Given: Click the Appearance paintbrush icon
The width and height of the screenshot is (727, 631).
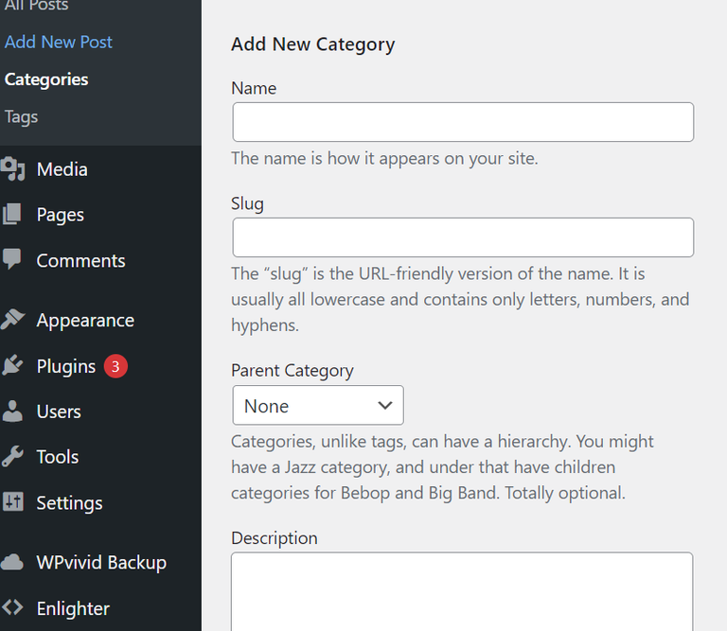Looking at the screenshot, I should [x=12, y=320].
